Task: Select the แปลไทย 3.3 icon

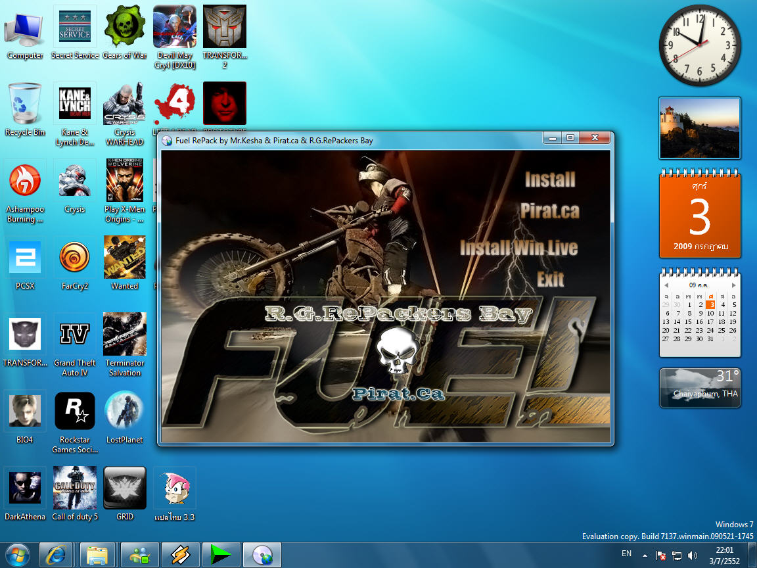Action: click(174, 488)
